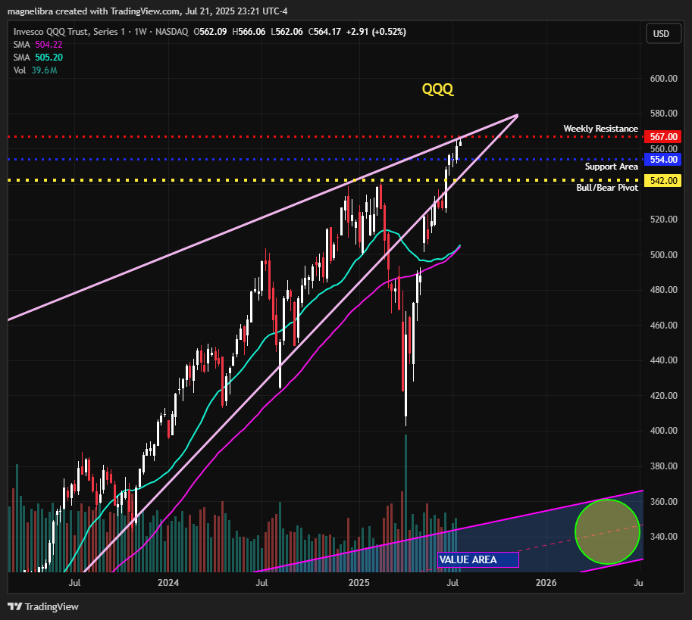Click the green-outlined circle in the value area

(607, 532)
